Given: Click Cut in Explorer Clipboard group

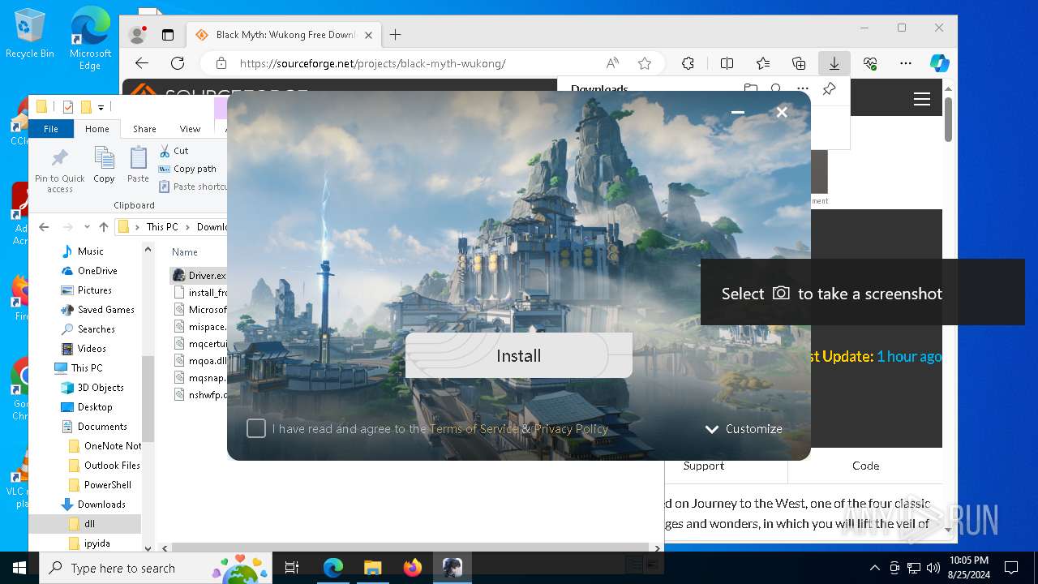Looking at the screenshot, I should [174, 151].
